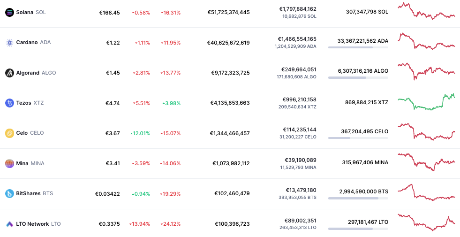
Task: Open the Solana coin page link
Action: pyautogui.click(x=31, y=12)
